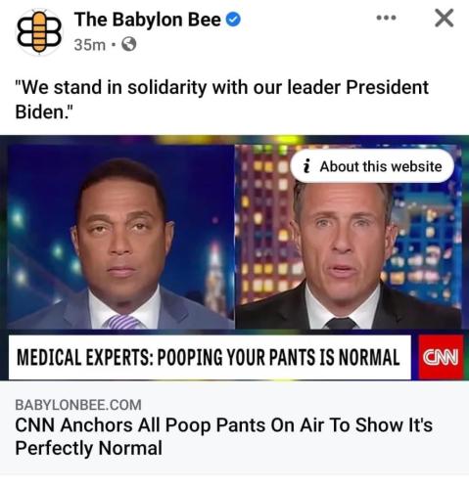Click the purple striped tie in preview

pyautogui.click(x=123, y=322)
